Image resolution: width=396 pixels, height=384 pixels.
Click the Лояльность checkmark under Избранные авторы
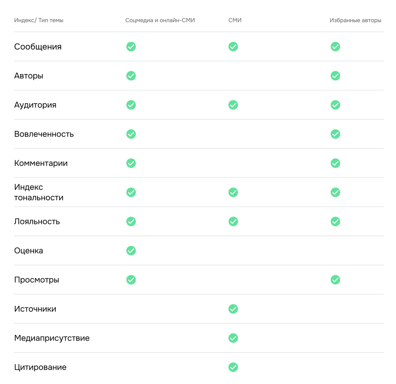point(335,221)
